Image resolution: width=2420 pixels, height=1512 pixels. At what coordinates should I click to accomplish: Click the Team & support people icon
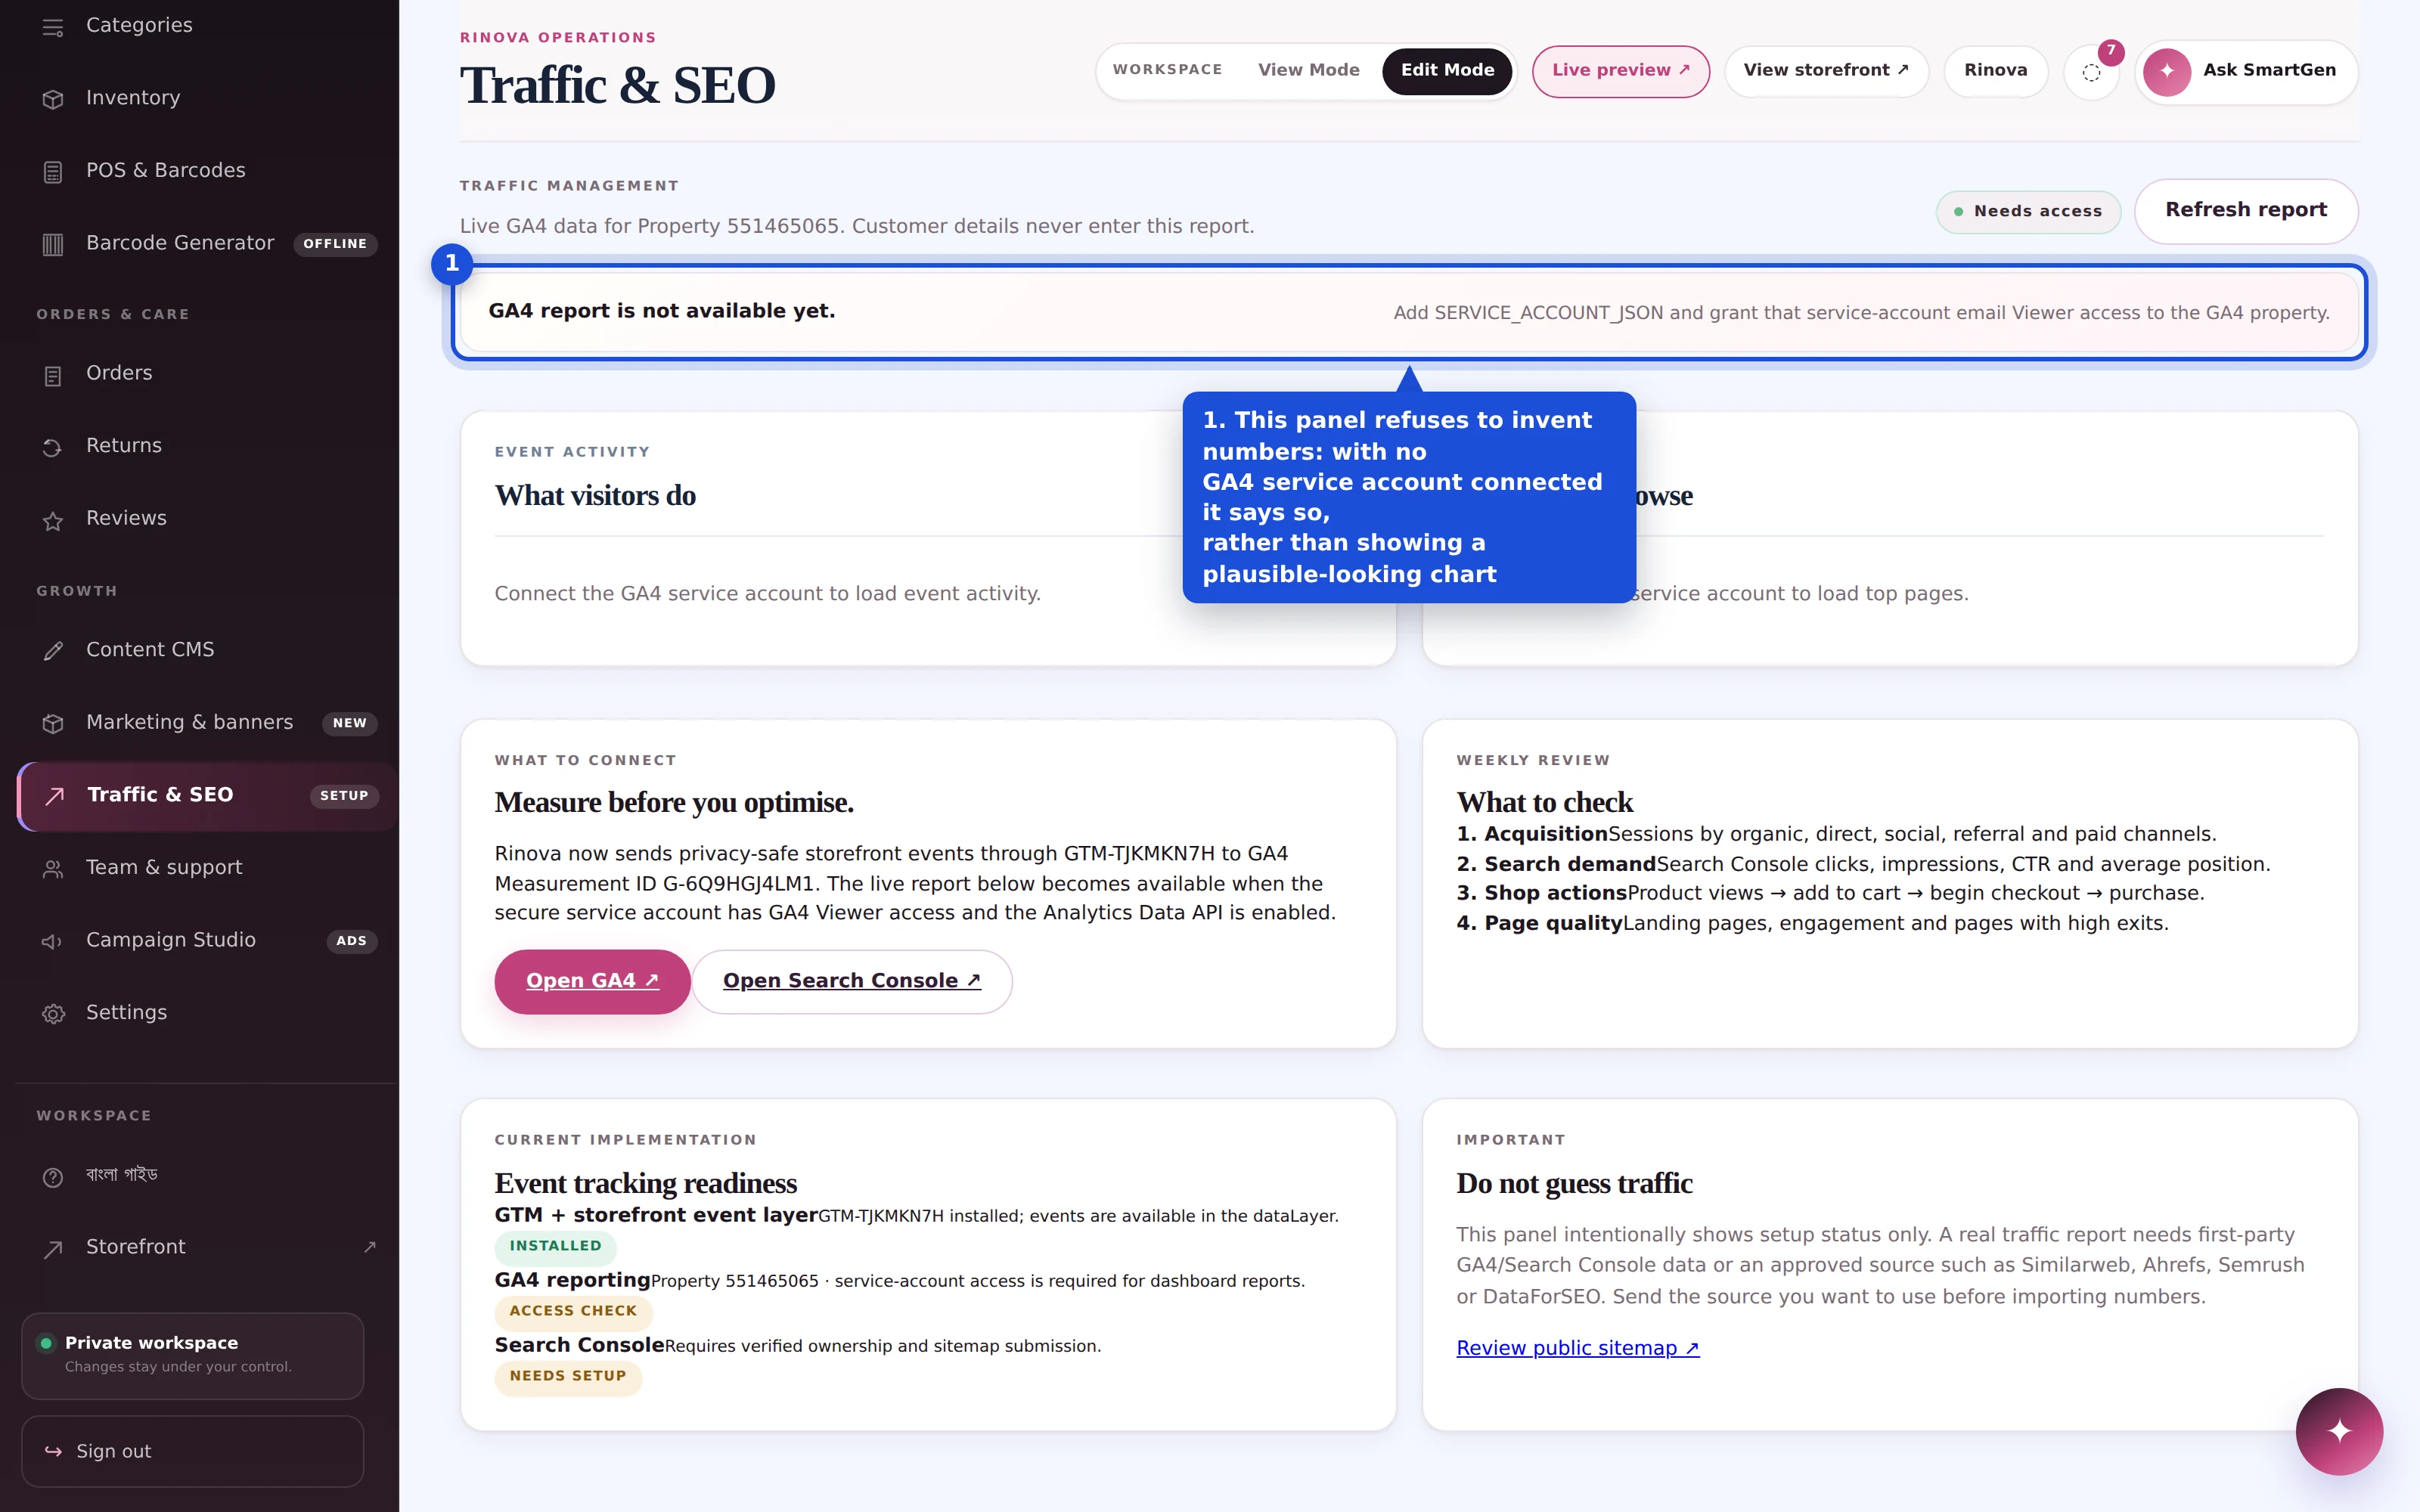click(53, 869)
